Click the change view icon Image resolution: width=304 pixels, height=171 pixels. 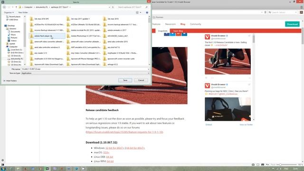[137, 12]
